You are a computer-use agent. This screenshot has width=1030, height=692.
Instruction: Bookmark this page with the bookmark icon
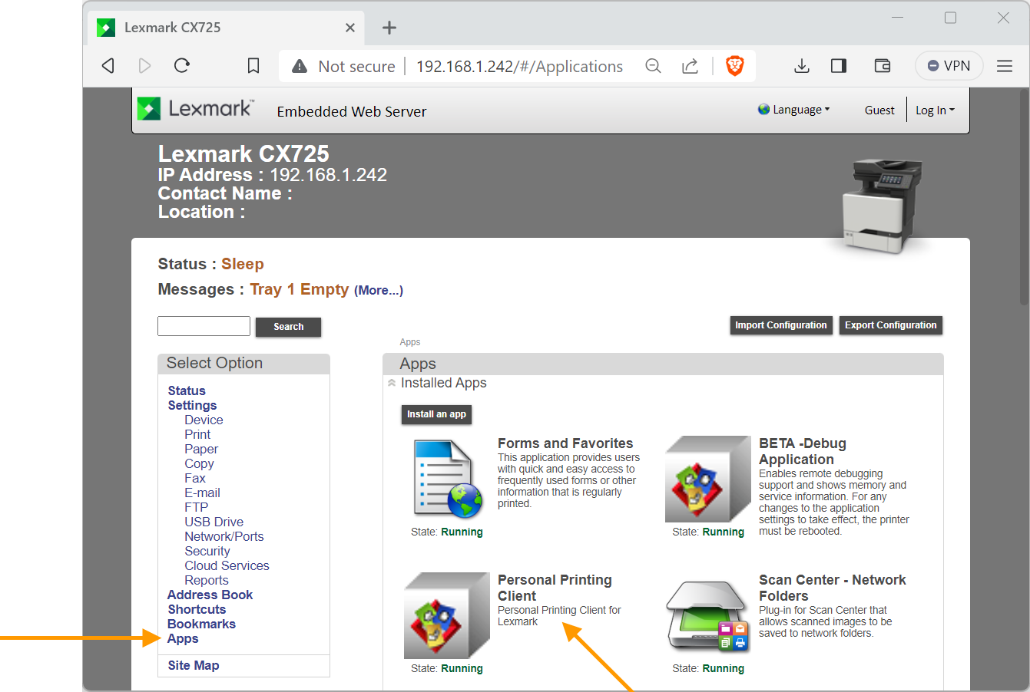tap(253, 66)
